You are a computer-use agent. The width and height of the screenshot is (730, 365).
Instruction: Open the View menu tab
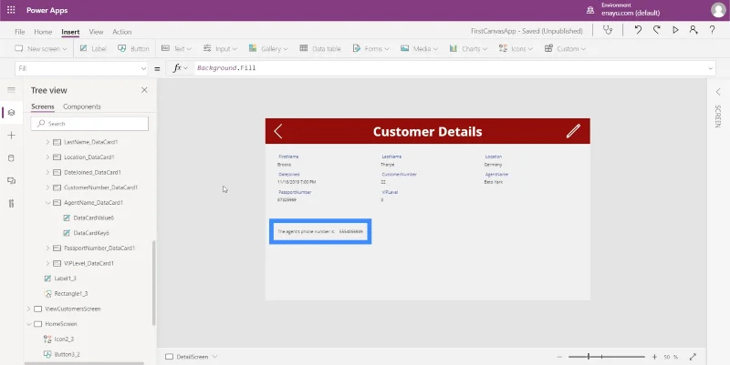pos(96,32)
